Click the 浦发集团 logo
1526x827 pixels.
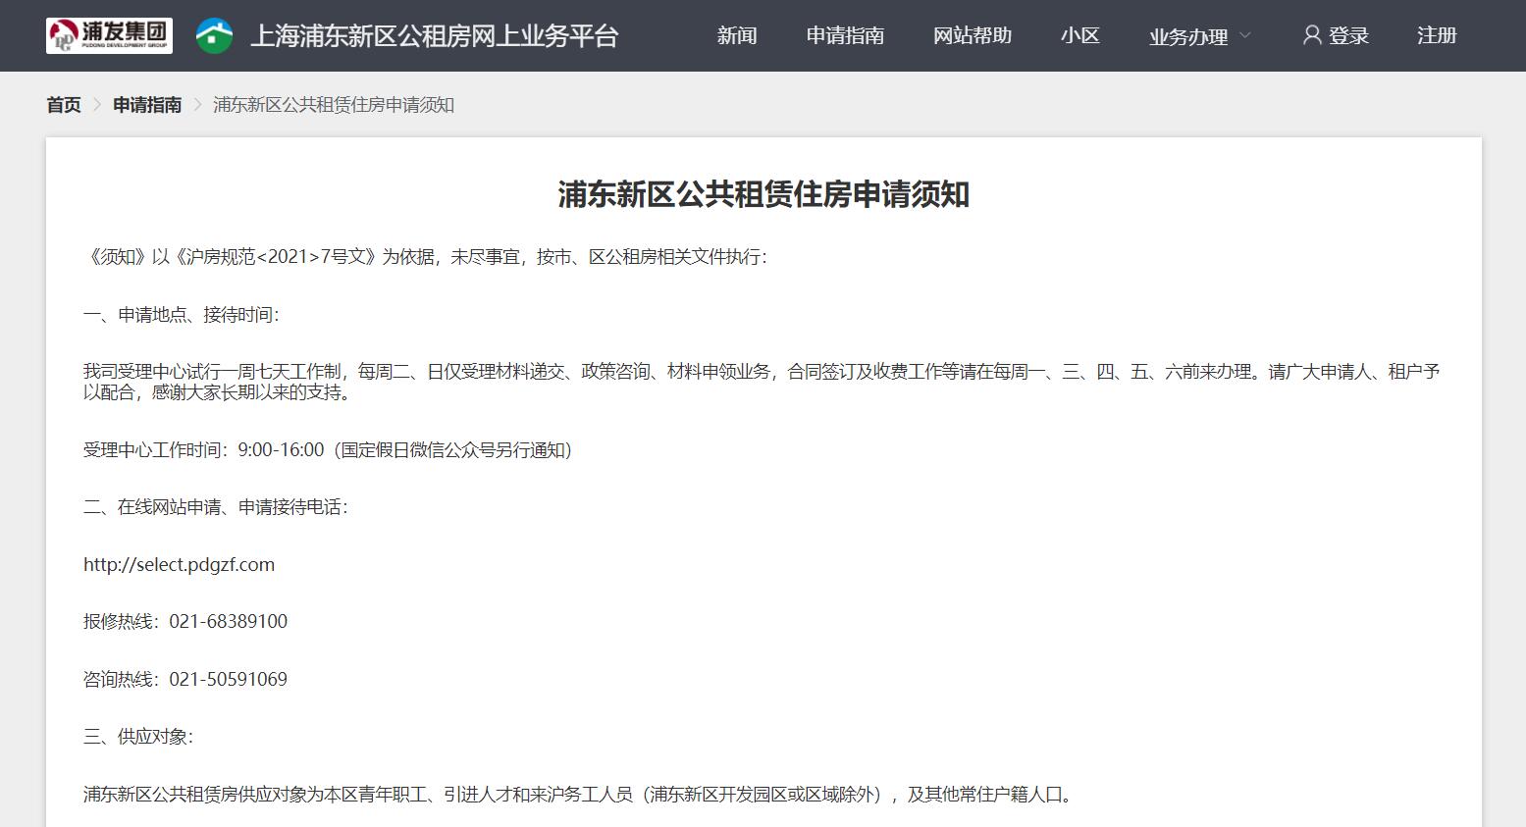[109, 35]
